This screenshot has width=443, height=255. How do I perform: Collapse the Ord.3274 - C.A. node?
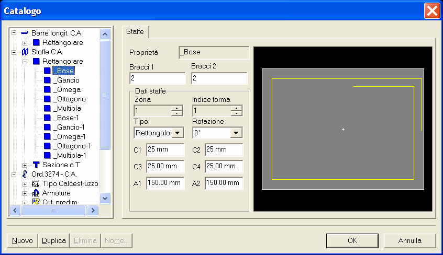[x=14, y=175]
